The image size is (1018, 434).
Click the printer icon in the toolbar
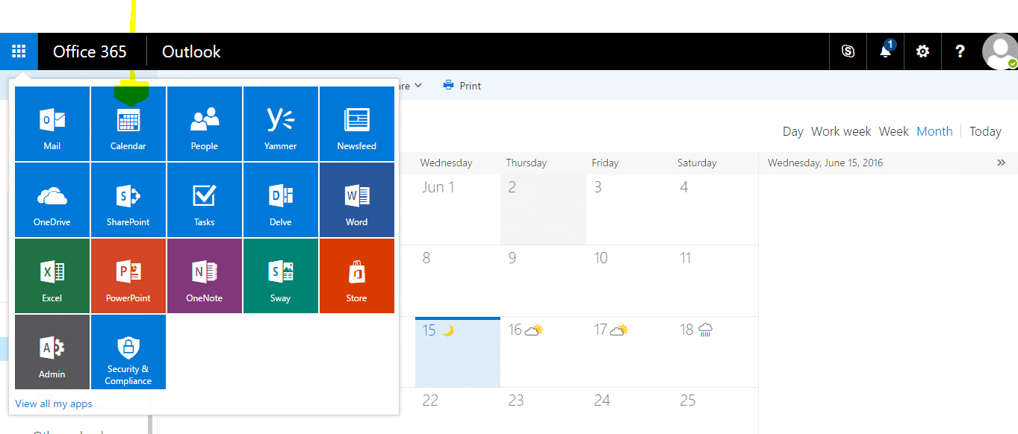(x=449, y=85)
